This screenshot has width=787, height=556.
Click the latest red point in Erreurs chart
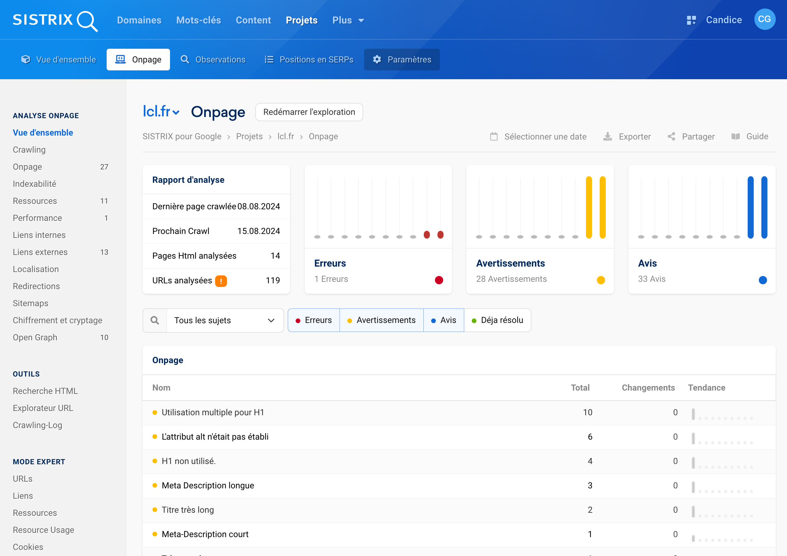pos(441,235)
